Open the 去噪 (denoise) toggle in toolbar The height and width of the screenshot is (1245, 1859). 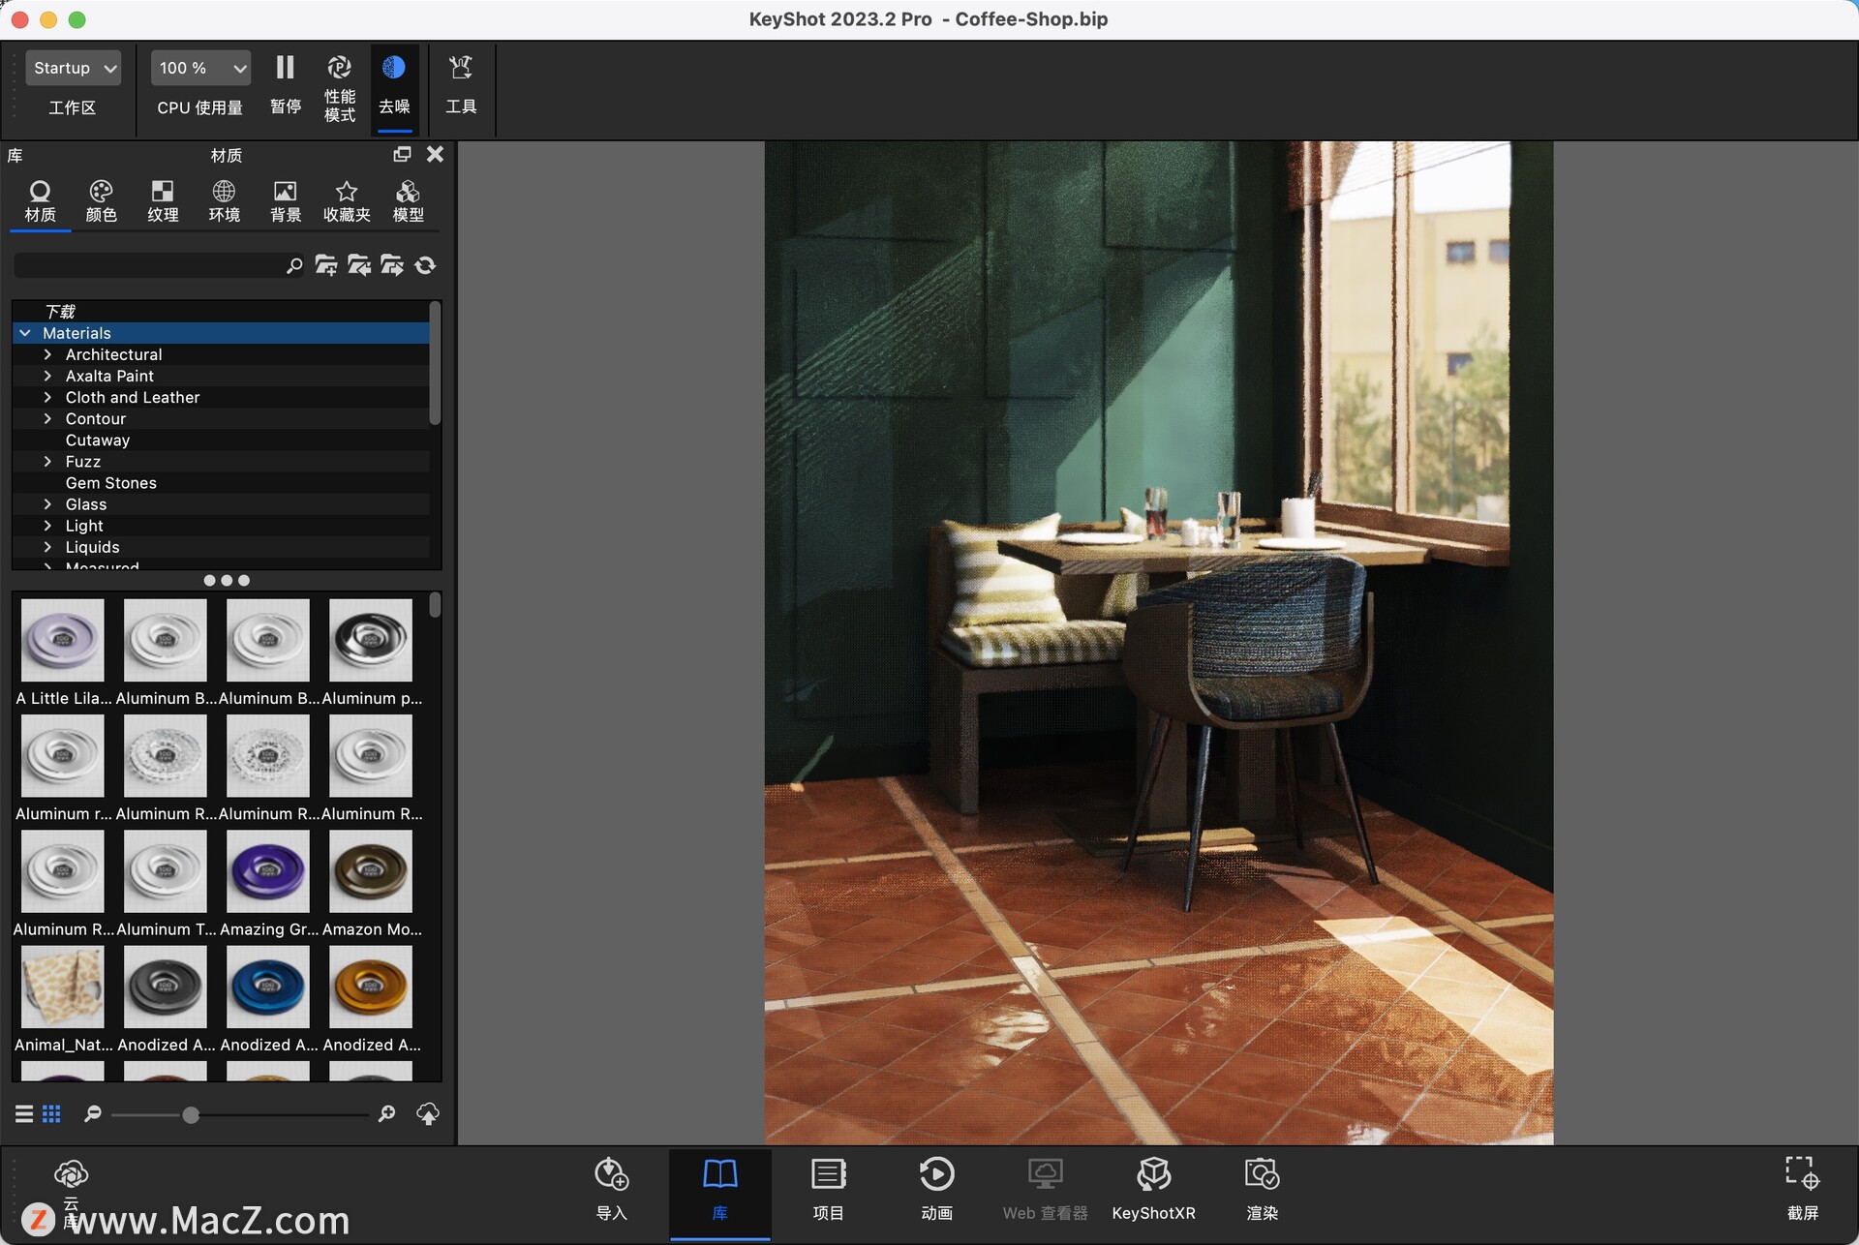[x=393, y=85]
